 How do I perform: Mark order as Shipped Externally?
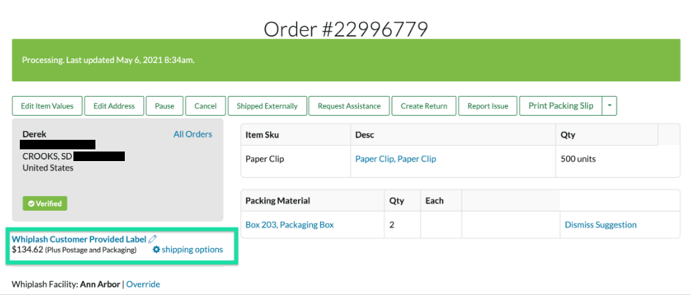click(267, 106)
